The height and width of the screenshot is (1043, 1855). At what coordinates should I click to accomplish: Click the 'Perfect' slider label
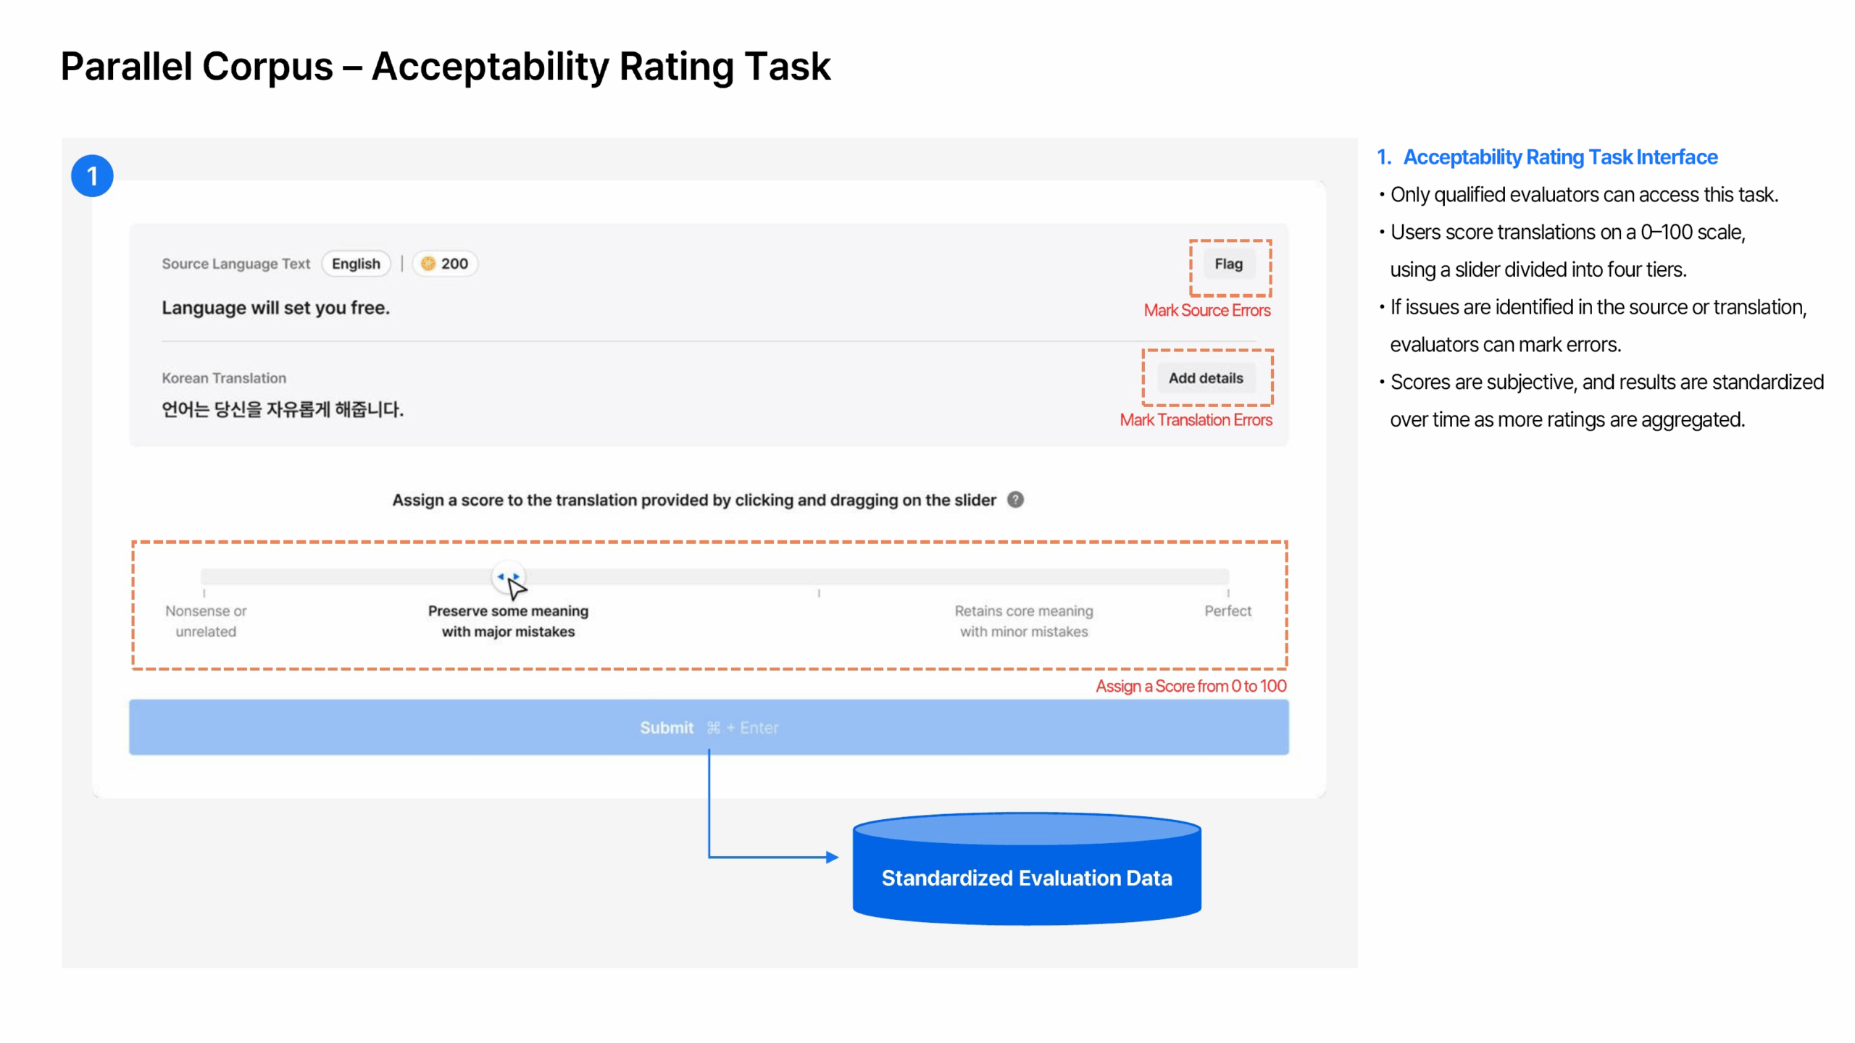pos(1227,611)
